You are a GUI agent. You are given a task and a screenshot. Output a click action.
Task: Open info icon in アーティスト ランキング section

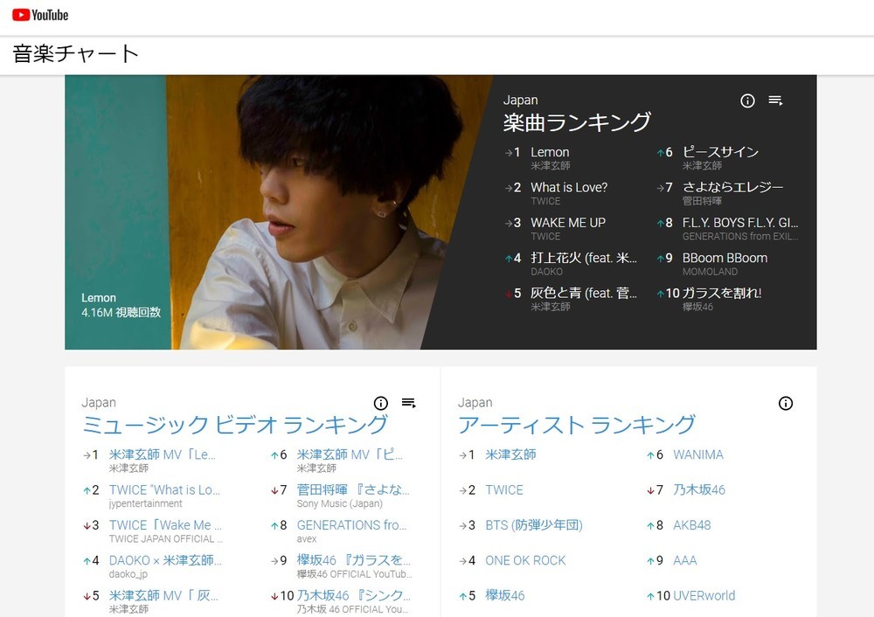[x=786, y=403]
